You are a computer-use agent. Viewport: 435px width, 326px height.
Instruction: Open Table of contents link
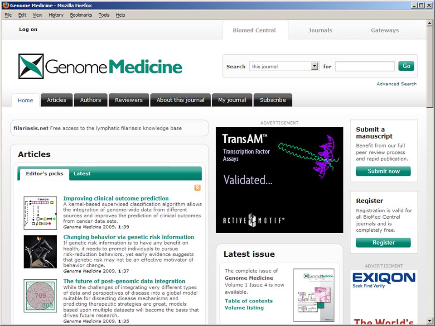[249, 301]
